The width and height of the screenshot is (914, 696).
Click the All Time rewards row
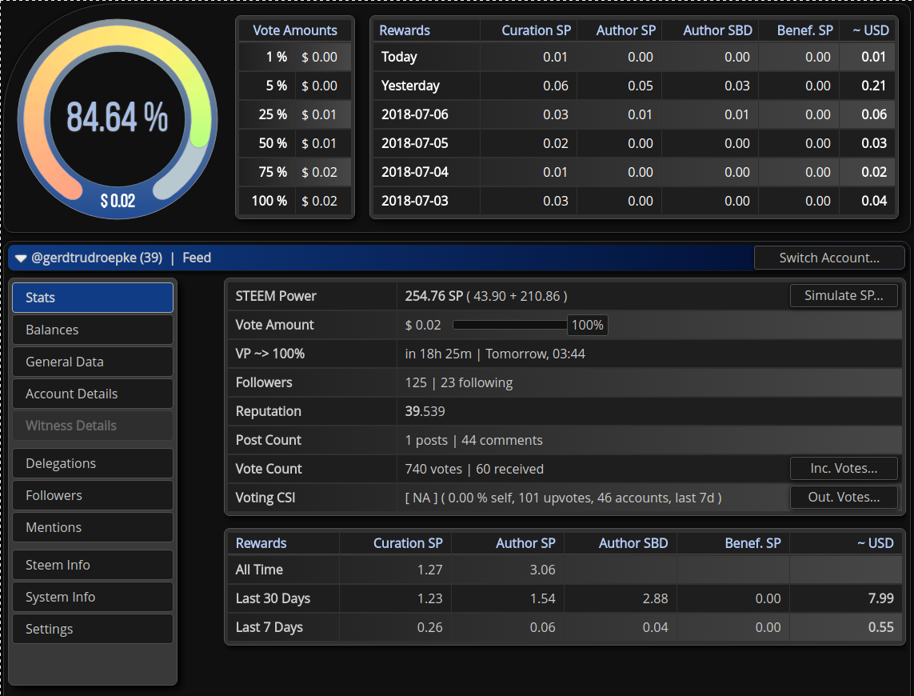point(564,570)
